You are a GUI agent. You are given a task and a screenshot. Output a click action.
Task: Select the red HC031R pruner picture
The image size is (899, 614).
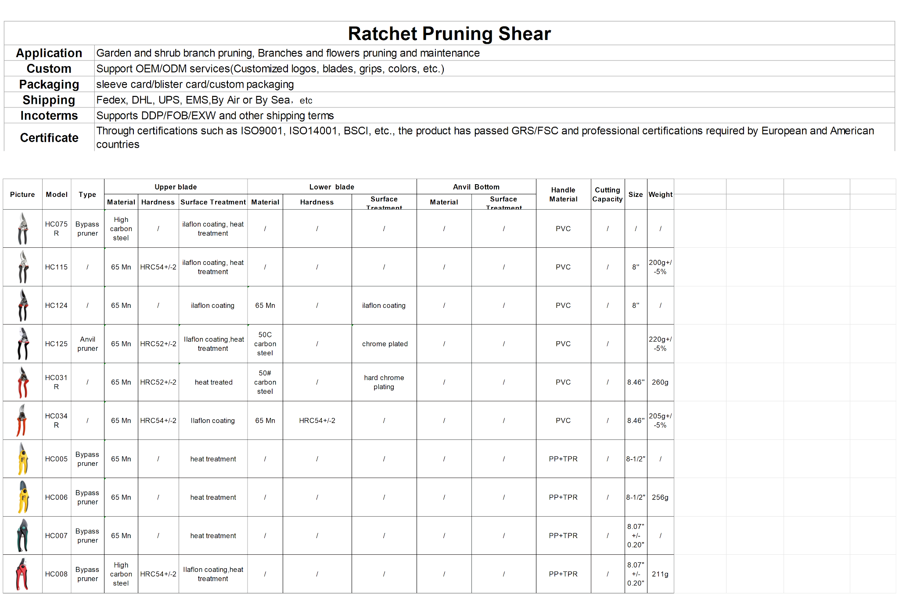coord(23,382)
